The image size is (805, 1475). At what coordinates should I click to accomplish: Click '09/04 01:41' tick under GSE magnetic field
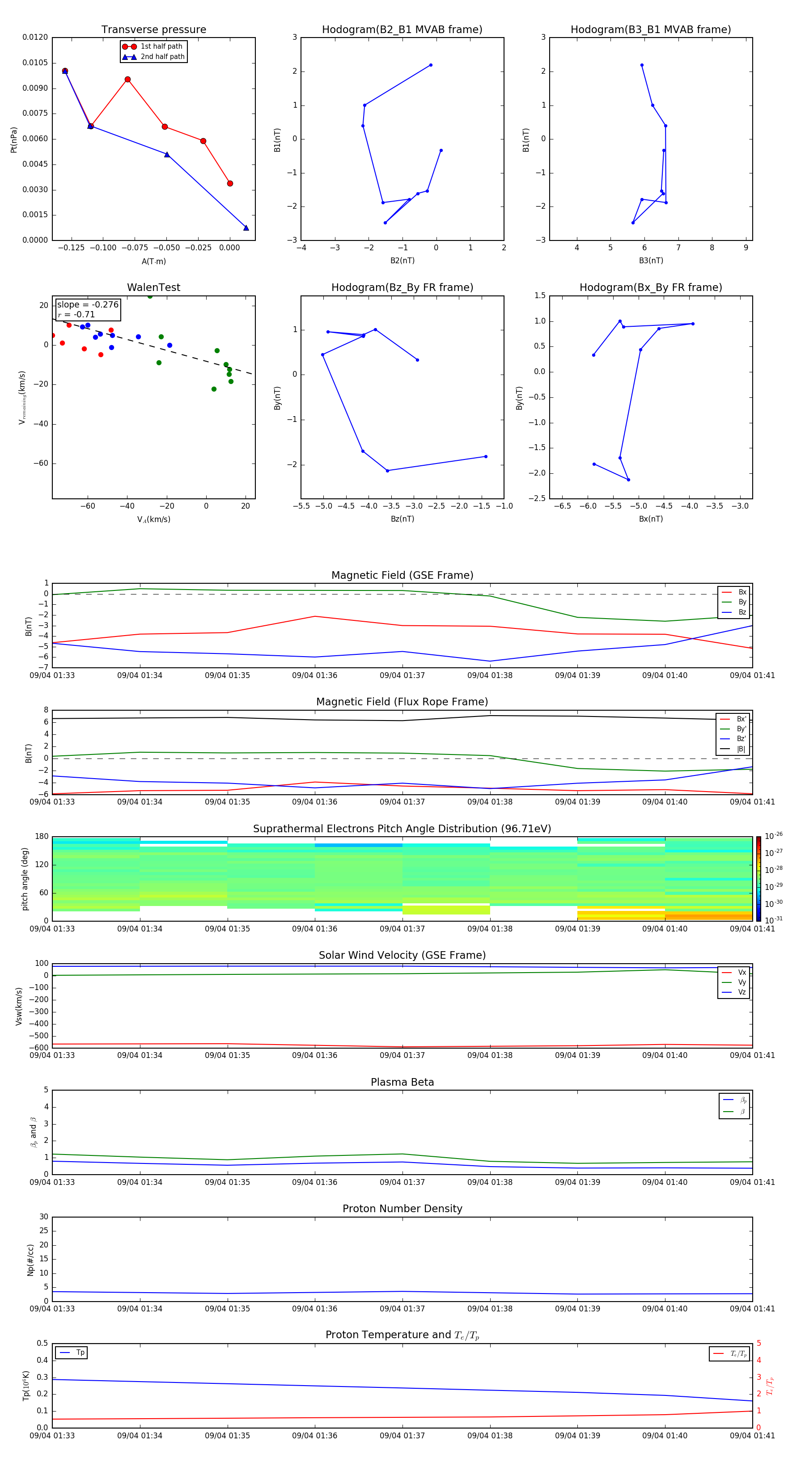point(752,676)
